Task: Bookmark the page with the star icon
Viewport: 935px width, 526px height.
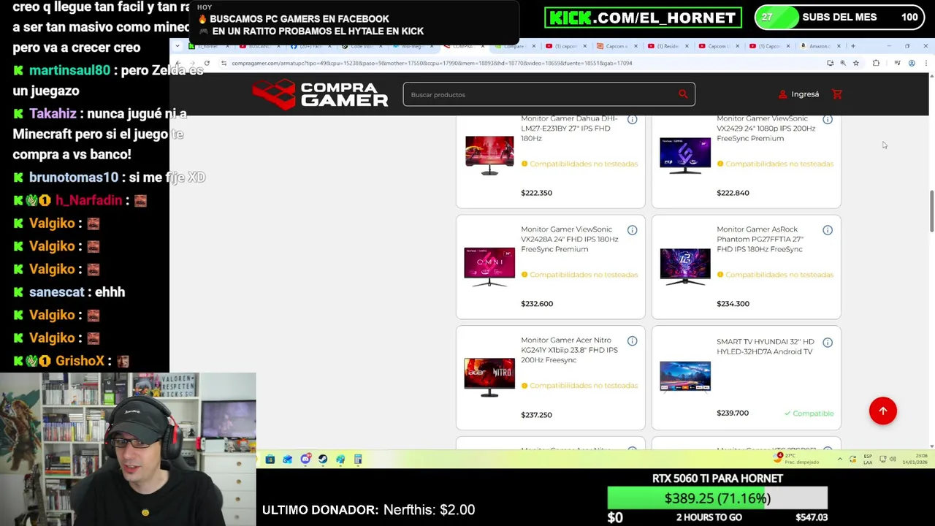Action: [855, 63]
